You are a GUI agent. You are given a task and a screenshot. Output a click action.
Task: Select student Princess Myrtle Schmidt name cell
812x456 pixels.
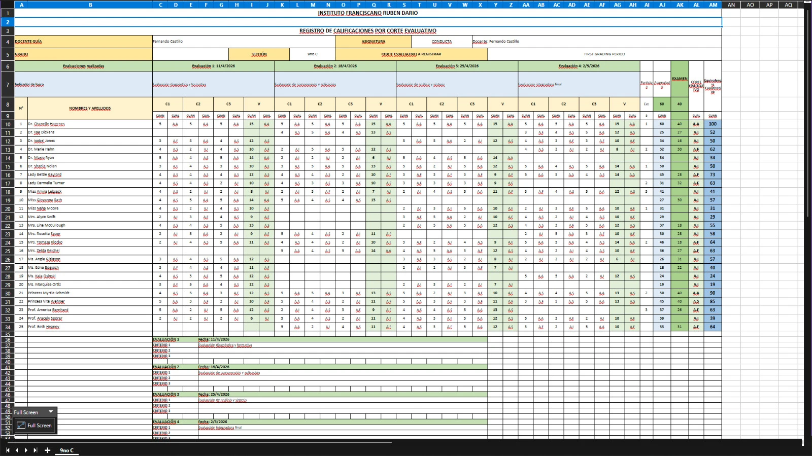pos(90,293)
